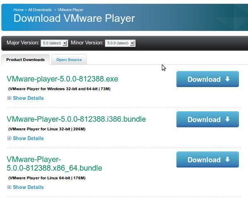
Task: Switch to the Open Source tab
Action: click(x=69, y=60)
